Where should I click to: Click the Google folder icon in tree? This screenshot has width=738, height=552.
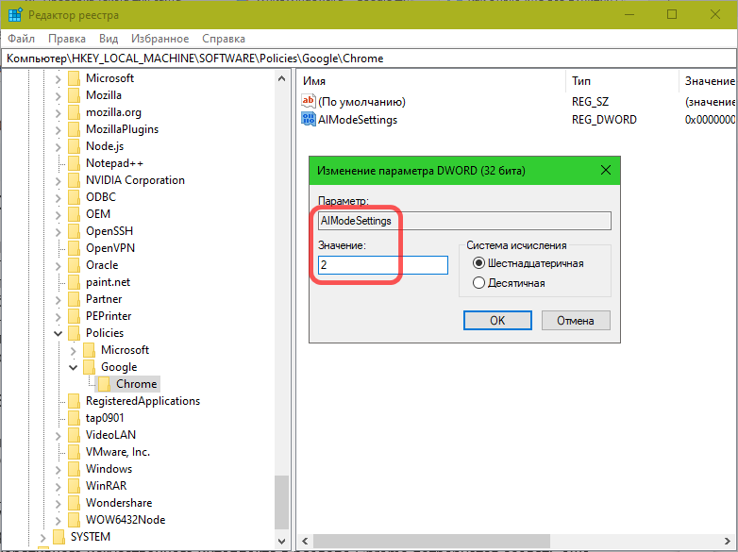(x=90, y=367)
